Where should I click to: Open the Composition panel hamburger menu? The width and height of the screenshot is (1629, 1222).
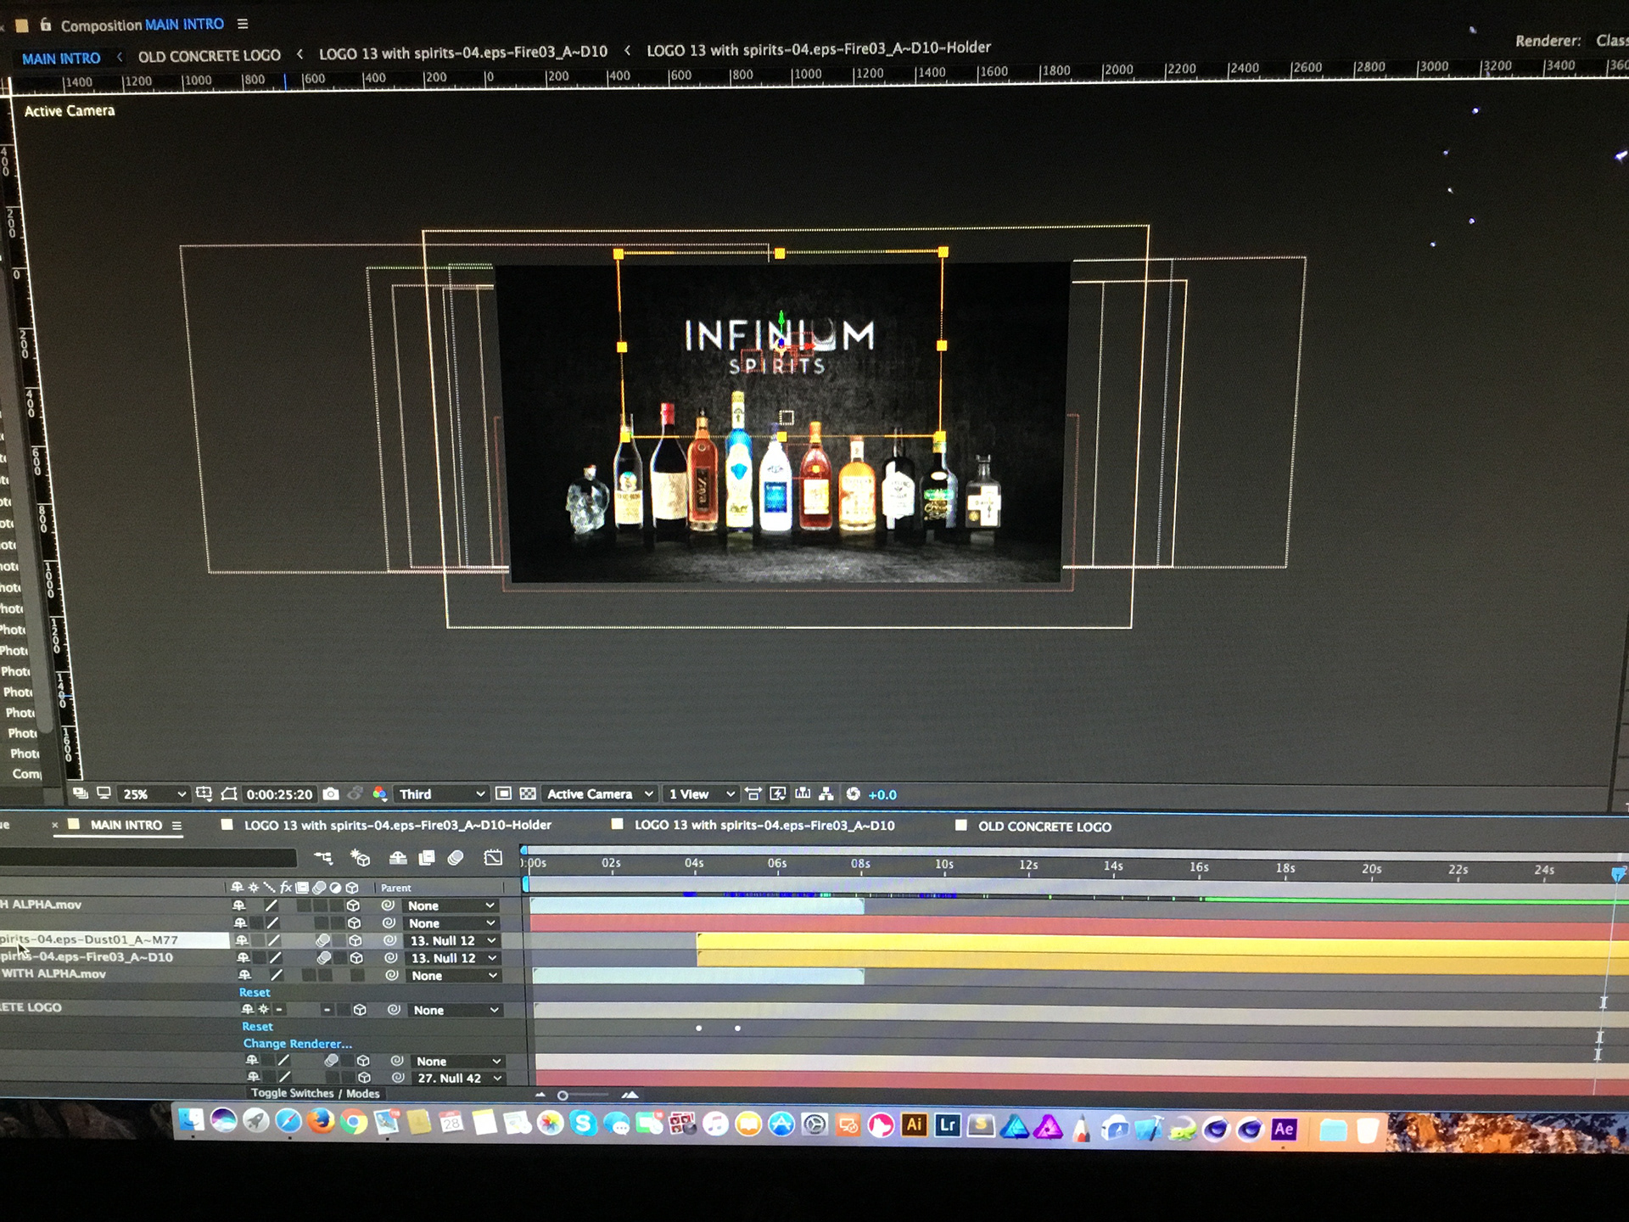click(x=243, y=24)
